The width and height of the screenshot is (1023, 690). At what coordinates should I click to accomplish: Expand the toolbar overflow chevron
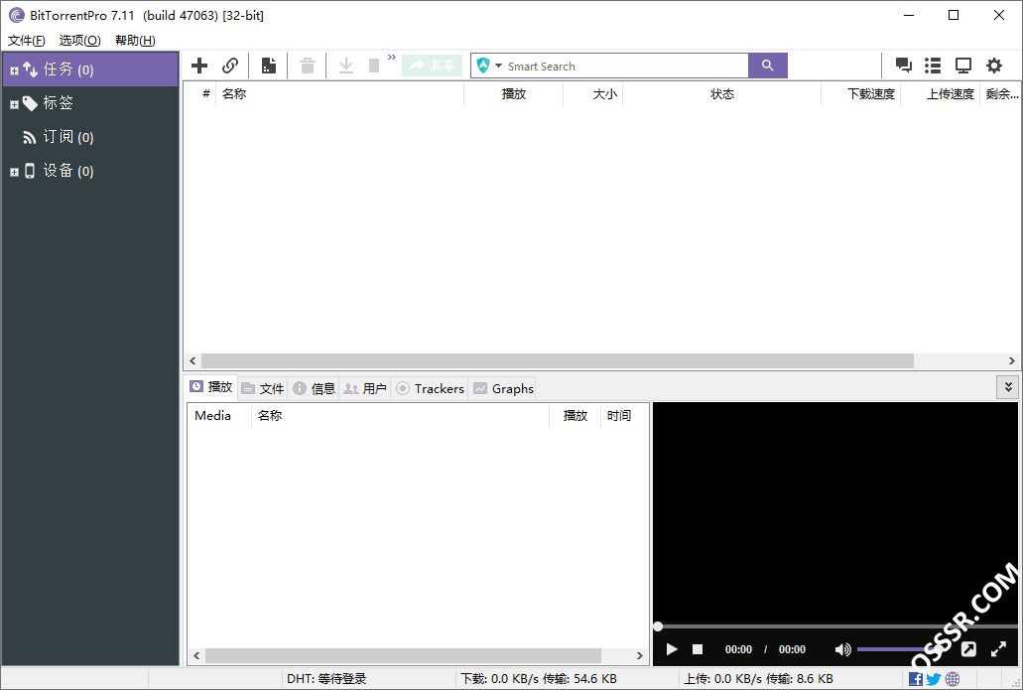tap(392, 58)
